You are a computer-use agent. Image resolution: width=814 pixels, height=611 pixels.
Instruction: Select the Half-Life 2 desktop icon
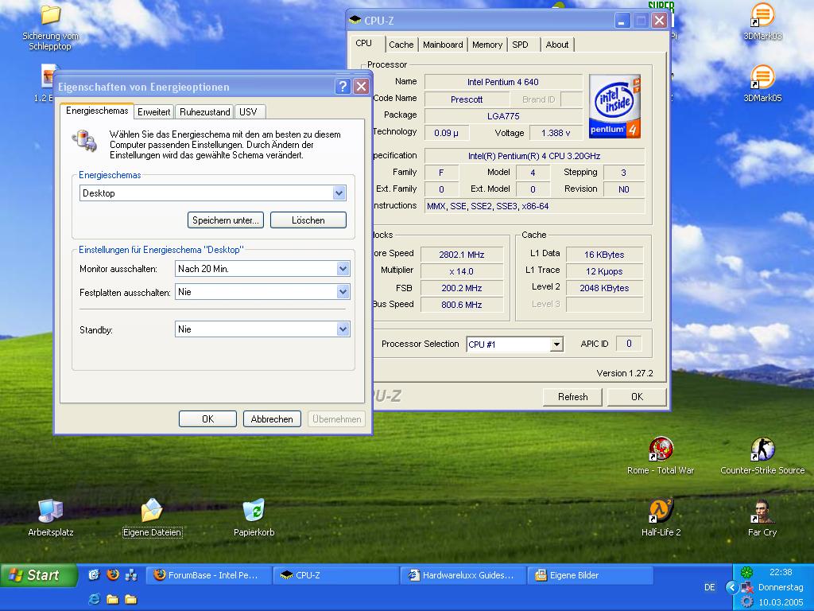tap(661, 518)
